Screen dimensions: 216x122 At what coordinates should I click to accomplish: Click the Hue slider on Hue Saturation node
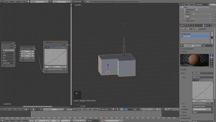27,51
